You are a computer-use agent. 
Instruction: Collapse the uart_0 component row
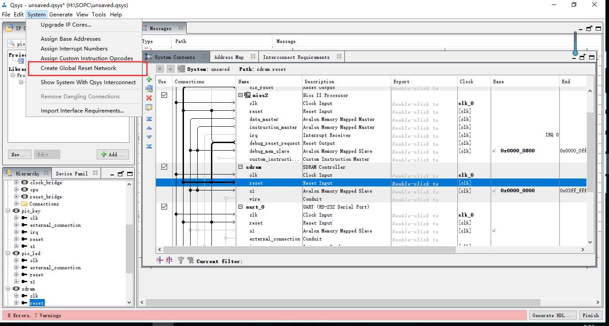[x=241, y=207]
